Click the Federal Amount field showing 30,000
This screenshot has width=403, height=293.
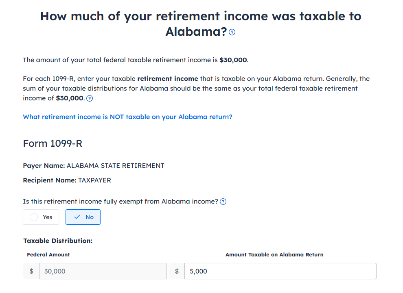point(103,271)
